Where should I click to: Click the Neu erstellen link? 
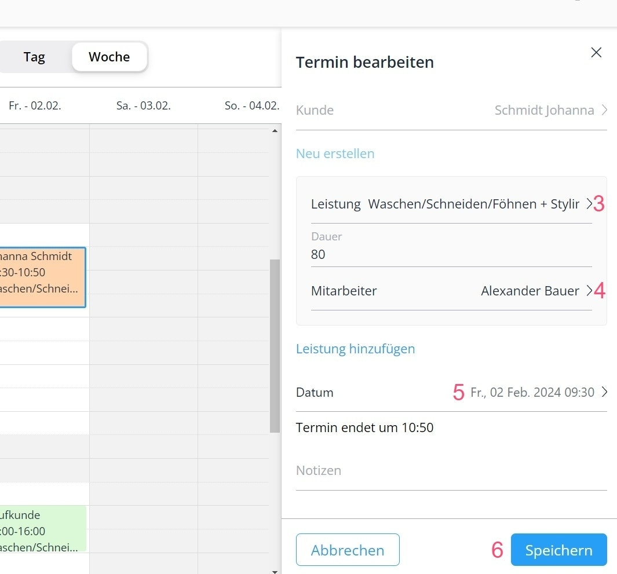click(335, 153)
